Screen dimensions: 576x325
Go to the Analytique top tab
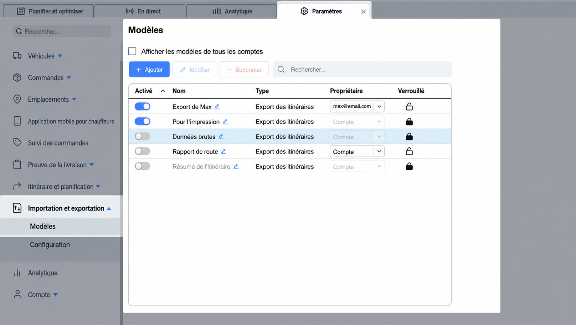pyautogui.click(x=232, y=11)
